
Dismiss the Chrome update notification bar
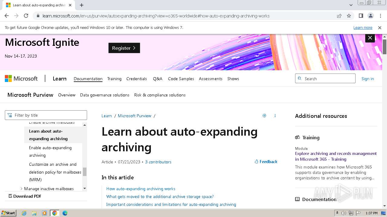380,27
